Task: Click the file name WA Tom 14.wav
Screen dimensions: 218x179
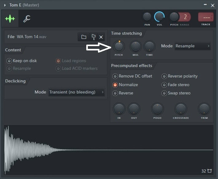Action: click(32, 37)
